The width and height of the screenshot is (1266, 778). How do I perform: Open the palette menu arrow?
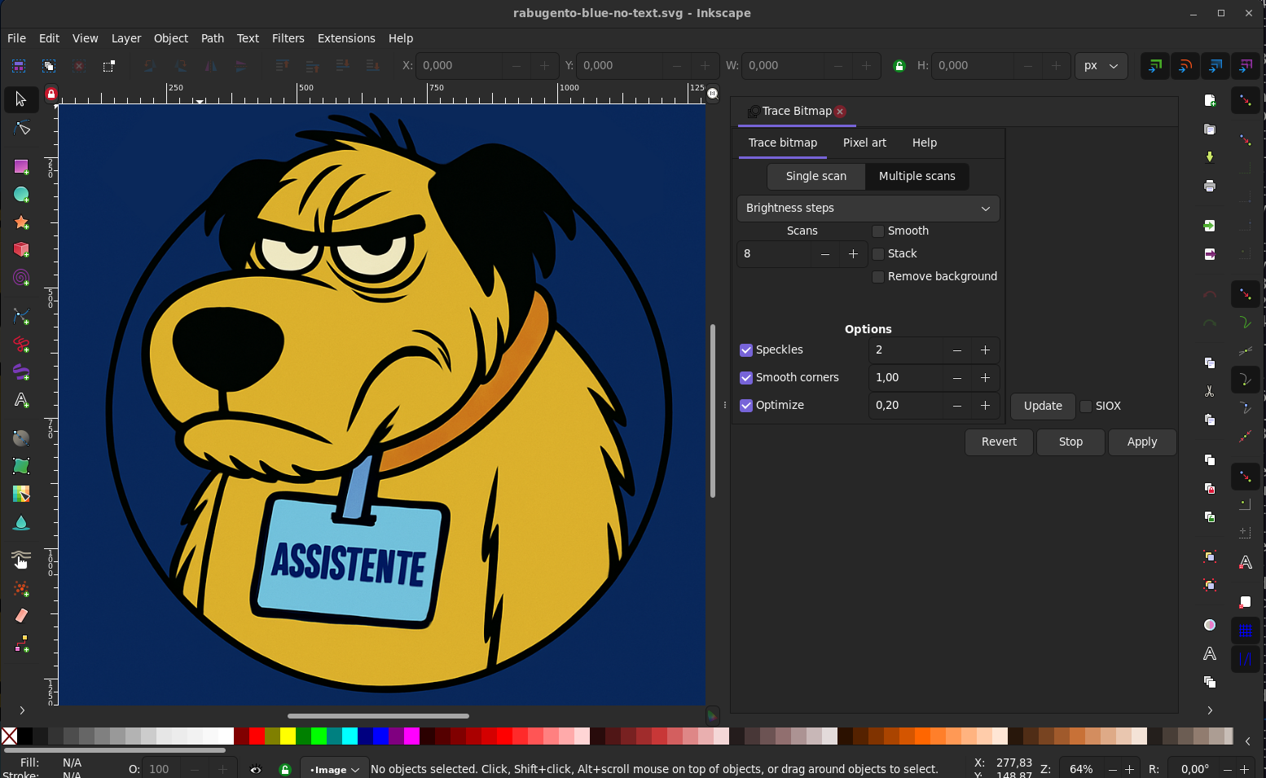(x=1248, y=741)
